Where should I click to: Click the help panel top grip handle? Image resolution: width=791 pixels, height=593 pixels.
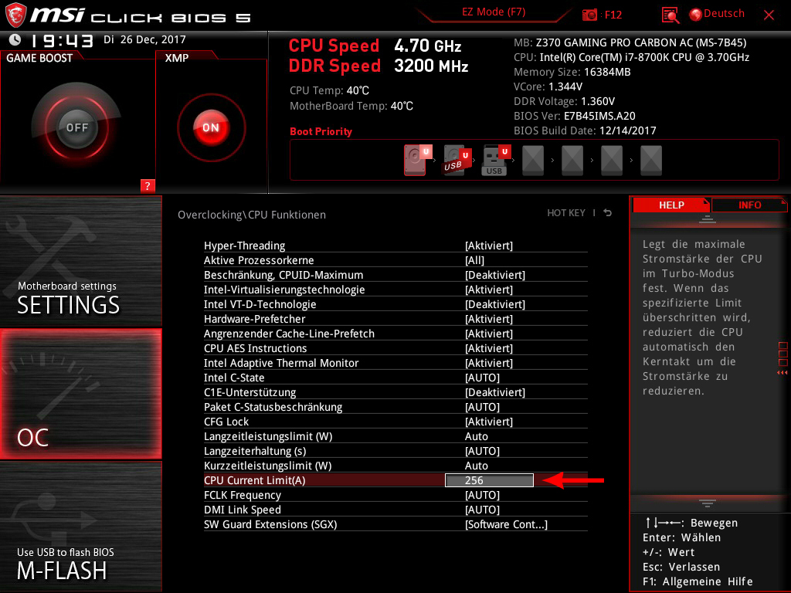pos(708,219)
